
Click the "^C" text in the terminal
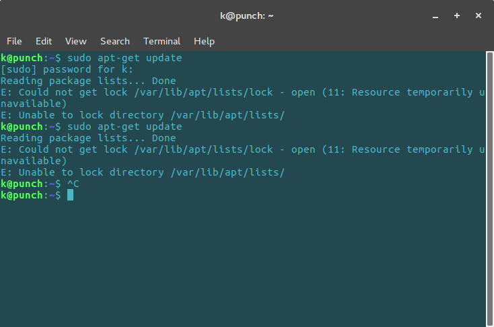point(73,184)
